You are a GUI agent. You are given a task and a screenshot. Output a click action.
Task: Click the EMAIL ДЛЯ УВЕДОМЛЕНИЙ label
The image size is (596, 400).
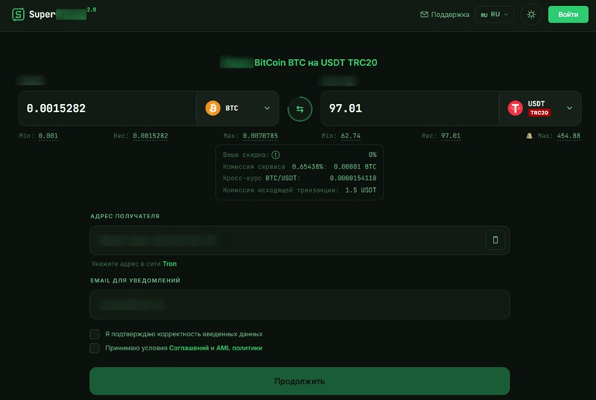click(x=135, y=280)
